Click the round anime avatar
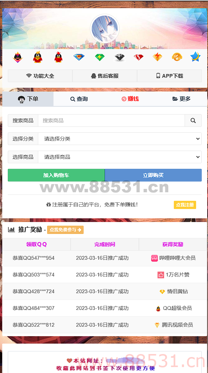Viewport: 208px width, 373px height. tap(105, 29)
